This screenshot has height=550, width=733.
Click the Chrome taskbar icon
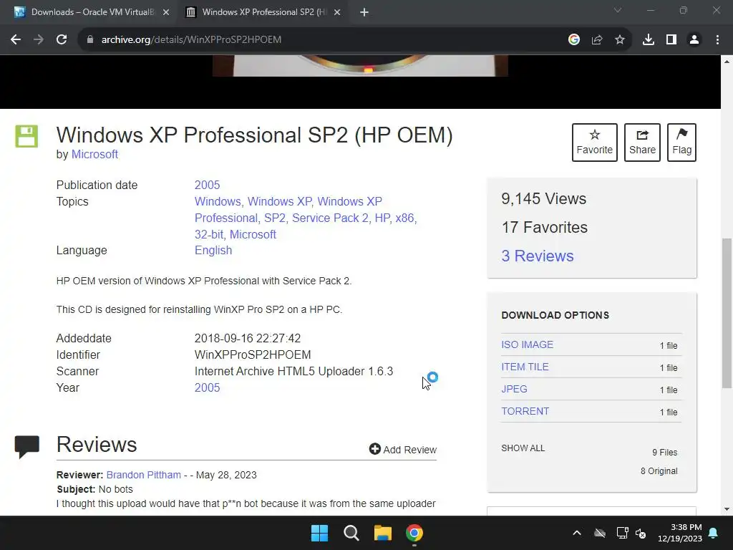click(x=414, y=533)
